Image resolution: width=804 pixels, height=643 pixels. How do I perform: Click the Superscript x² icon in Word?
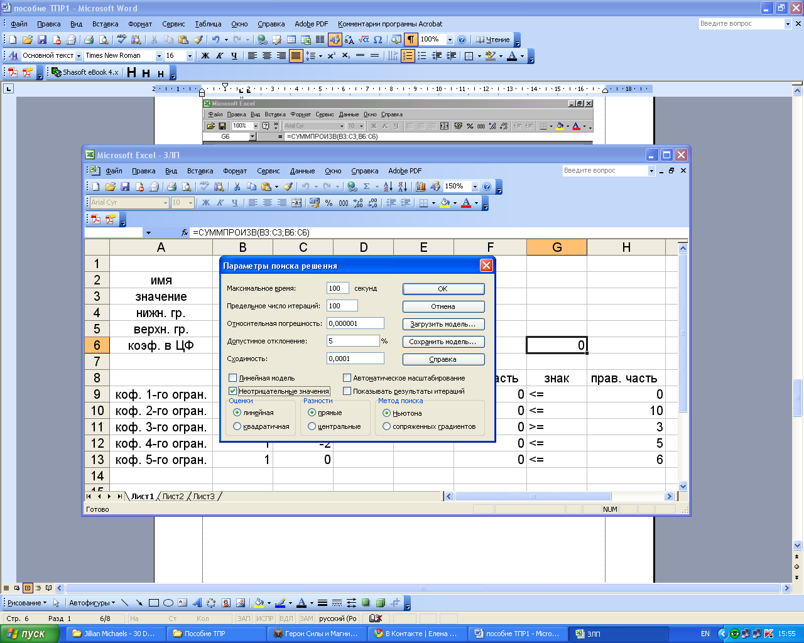(331, 56)
